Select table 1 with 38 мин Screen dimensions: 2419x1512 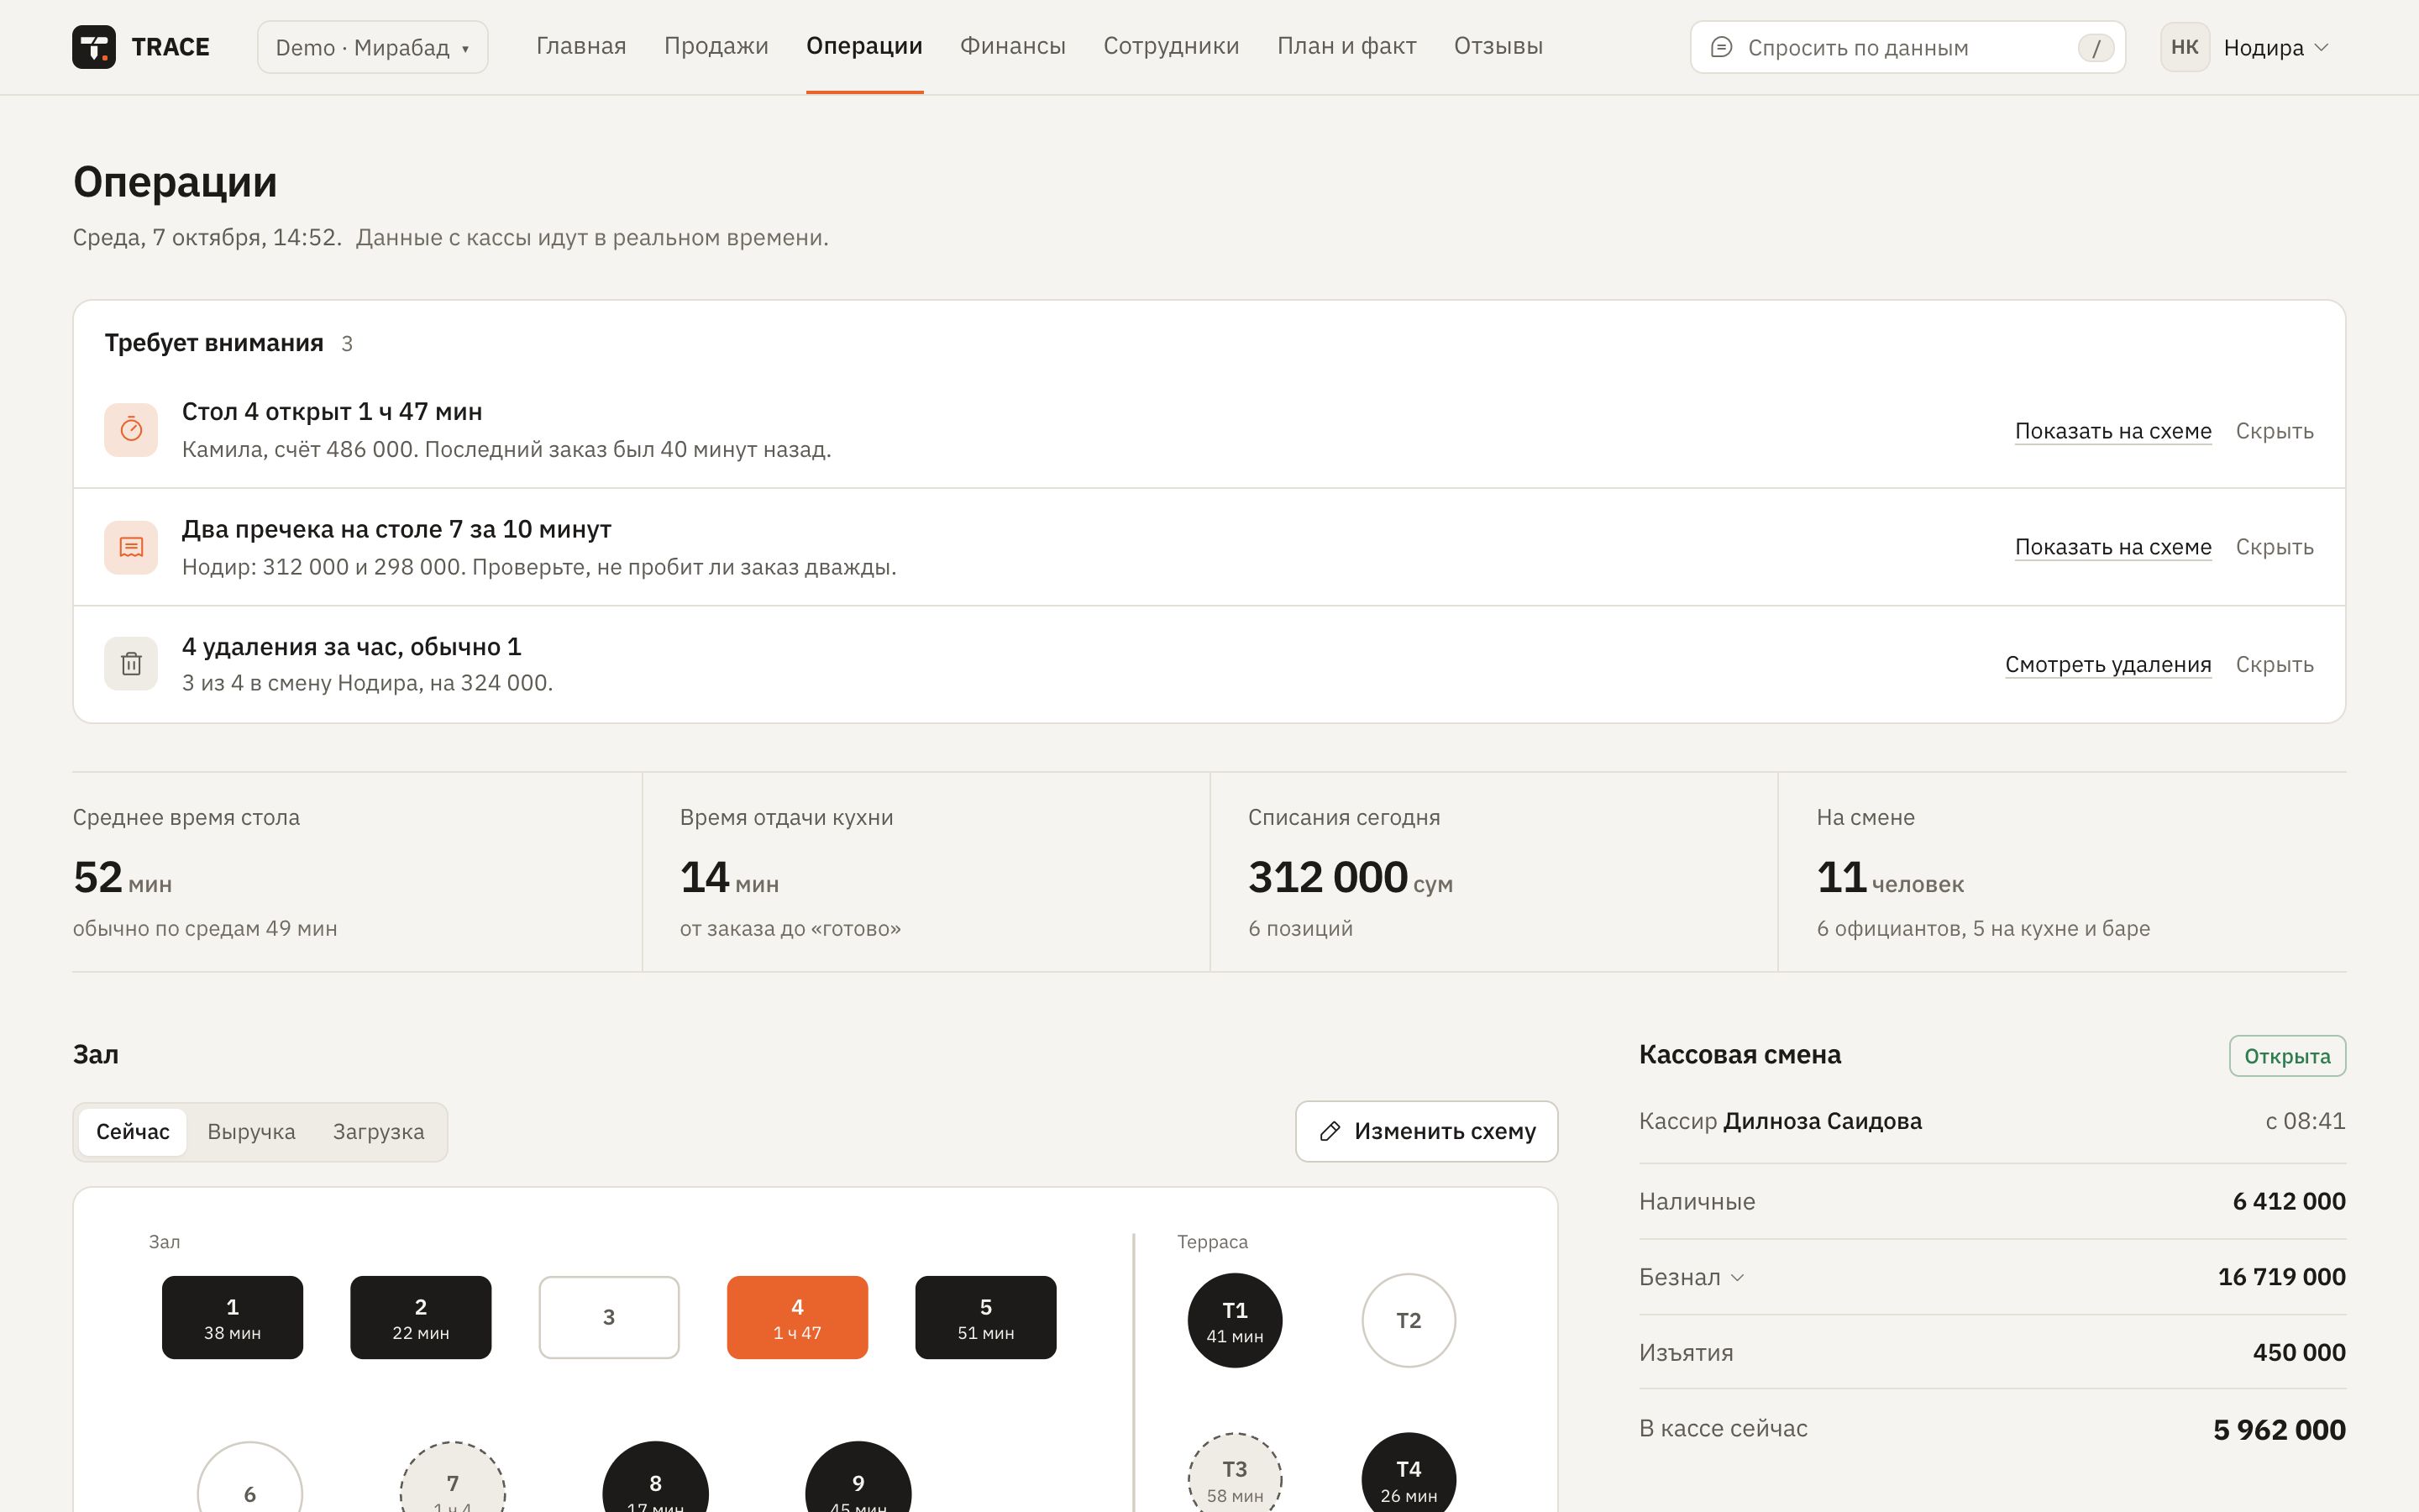click(x=232, y=1317)
